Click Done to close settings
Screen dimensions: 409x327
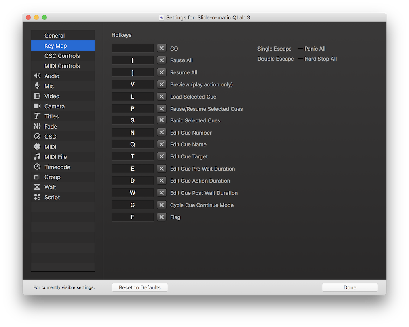[x=350, y=287]
